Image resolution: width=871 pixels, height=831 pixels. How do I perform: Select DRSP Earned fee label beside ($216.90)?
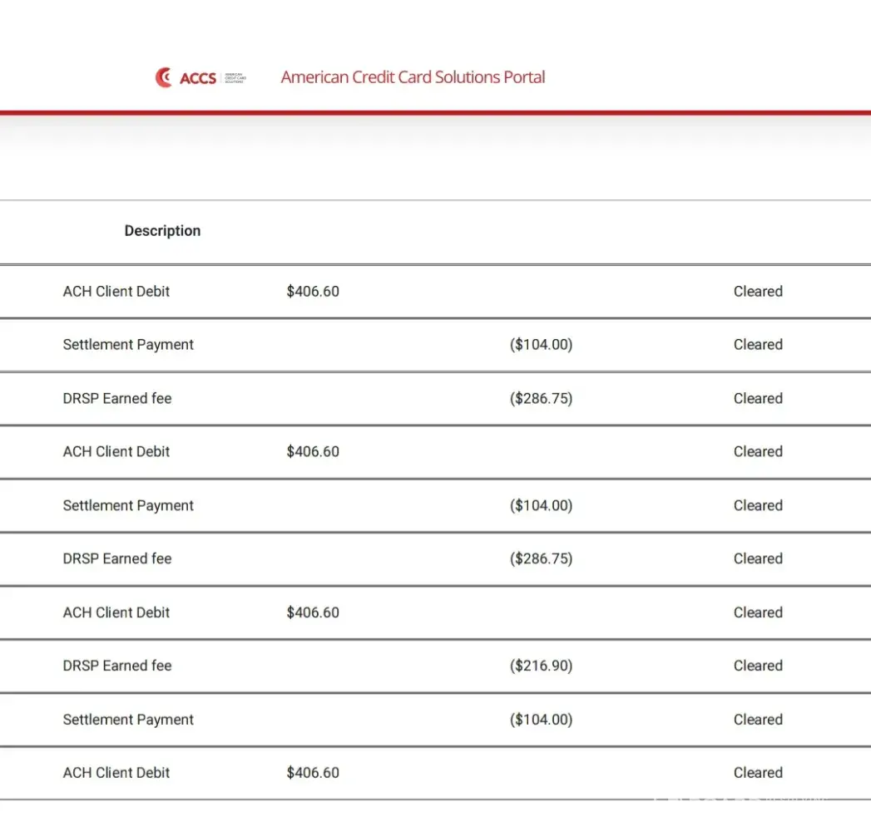click(117, 666)
